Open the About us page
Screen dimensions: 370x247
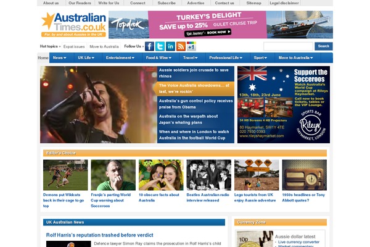click(51, 3)
